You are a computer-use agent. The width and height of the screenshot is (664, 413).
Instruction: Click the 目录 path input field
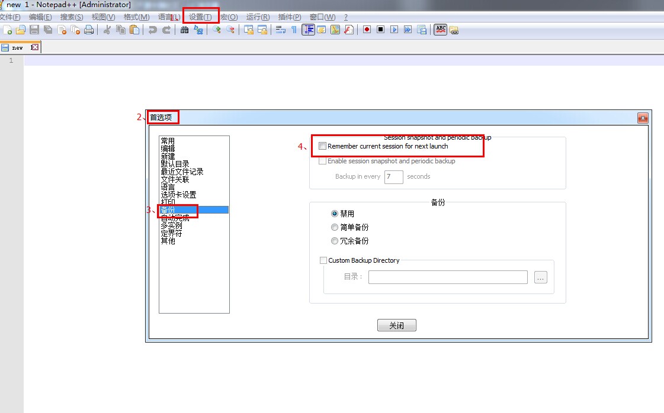(x=448, y=277)
